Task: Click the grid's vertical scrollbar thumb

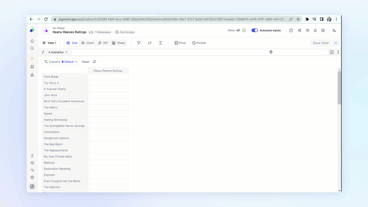Action: (x=339, y=88)
